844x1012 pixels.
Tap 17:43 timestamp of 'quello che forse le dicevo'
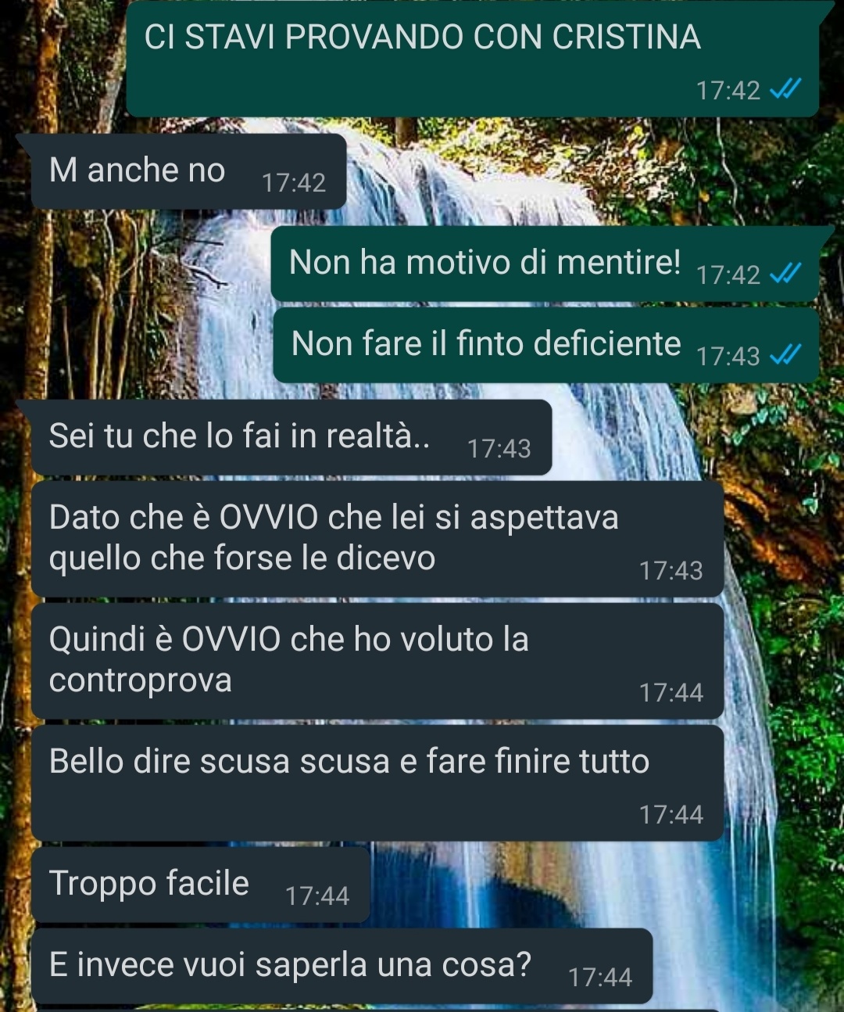[671, 570]
